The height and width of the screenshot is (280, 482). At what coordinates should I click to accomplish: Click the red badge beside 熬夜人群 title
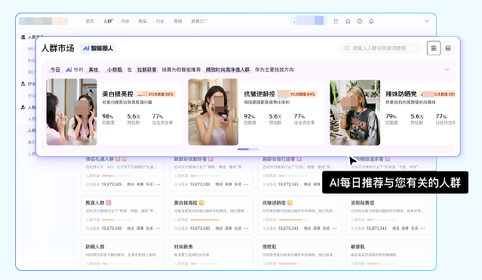109,203
